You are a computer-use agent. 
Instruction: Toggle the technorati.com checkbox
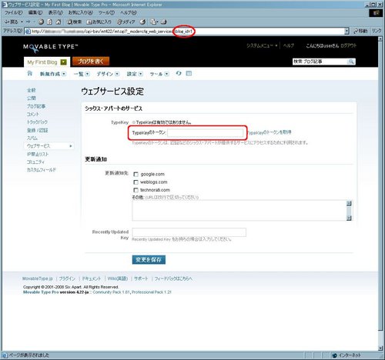(x=136, y=190)
